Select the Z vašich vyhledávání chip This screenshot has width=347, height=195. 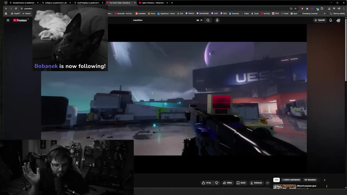point(291,180)
